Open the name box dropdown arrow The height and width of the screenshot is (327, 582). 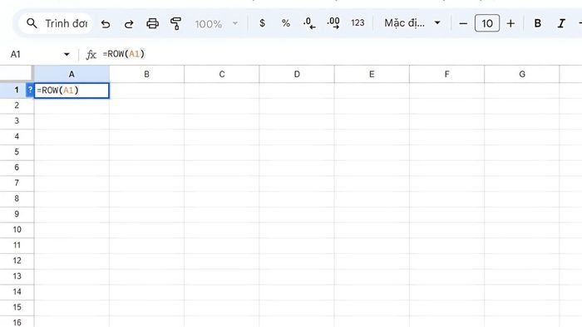point(67,55)
